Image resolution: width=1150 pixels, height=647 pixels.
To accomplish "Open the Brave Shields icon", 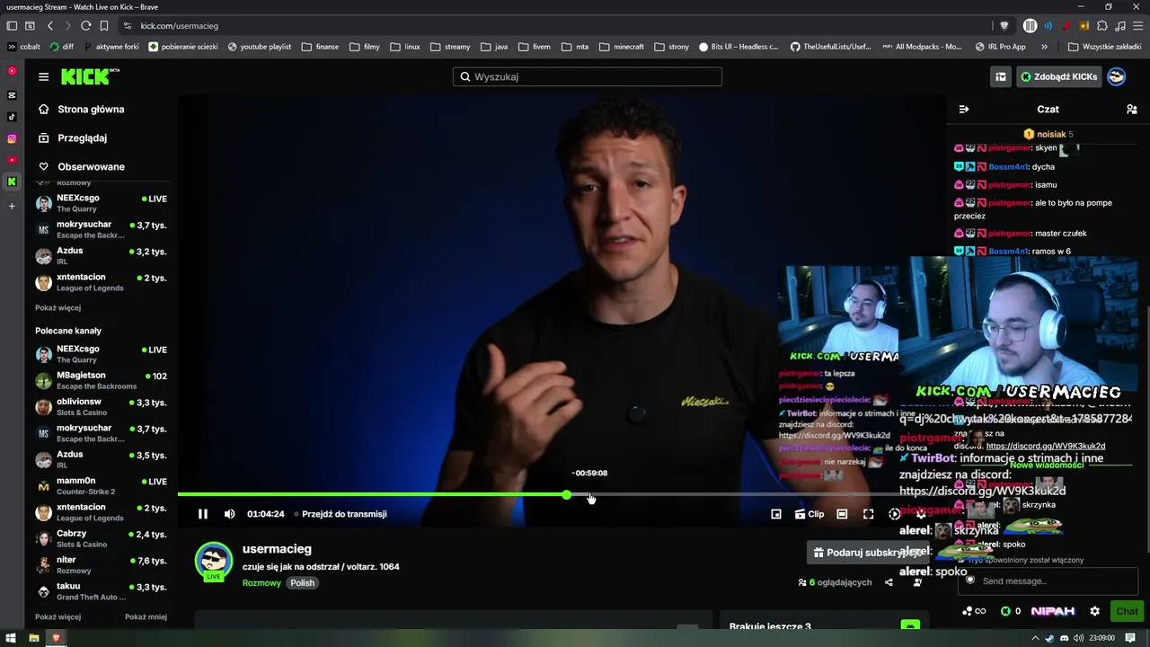I will [1004, 26].
